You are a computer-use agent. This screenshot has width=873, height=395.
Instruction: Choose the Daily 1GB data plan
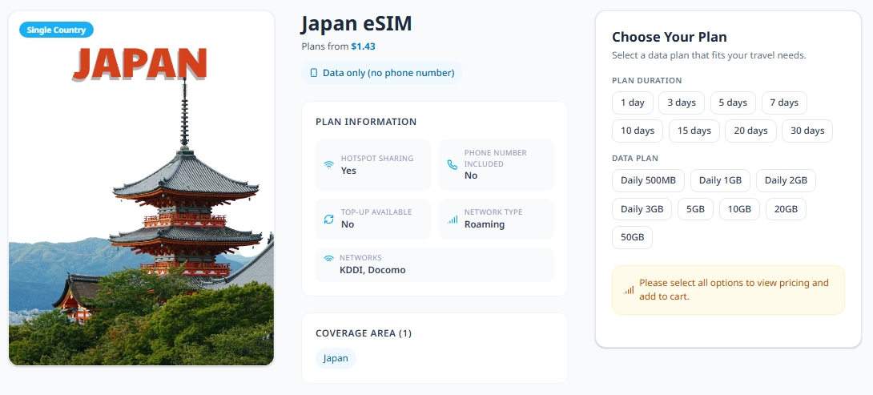pos(720,180)
